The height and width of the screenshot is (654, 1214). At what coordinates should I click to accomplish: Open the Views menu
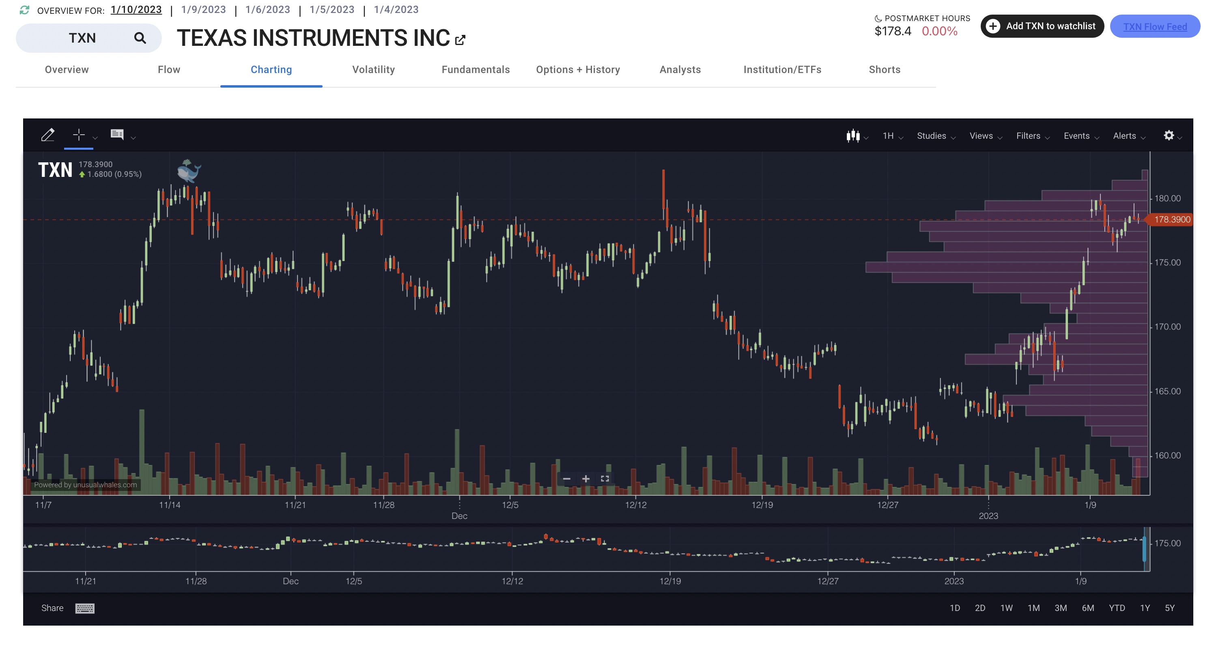(x=986, y=136)
